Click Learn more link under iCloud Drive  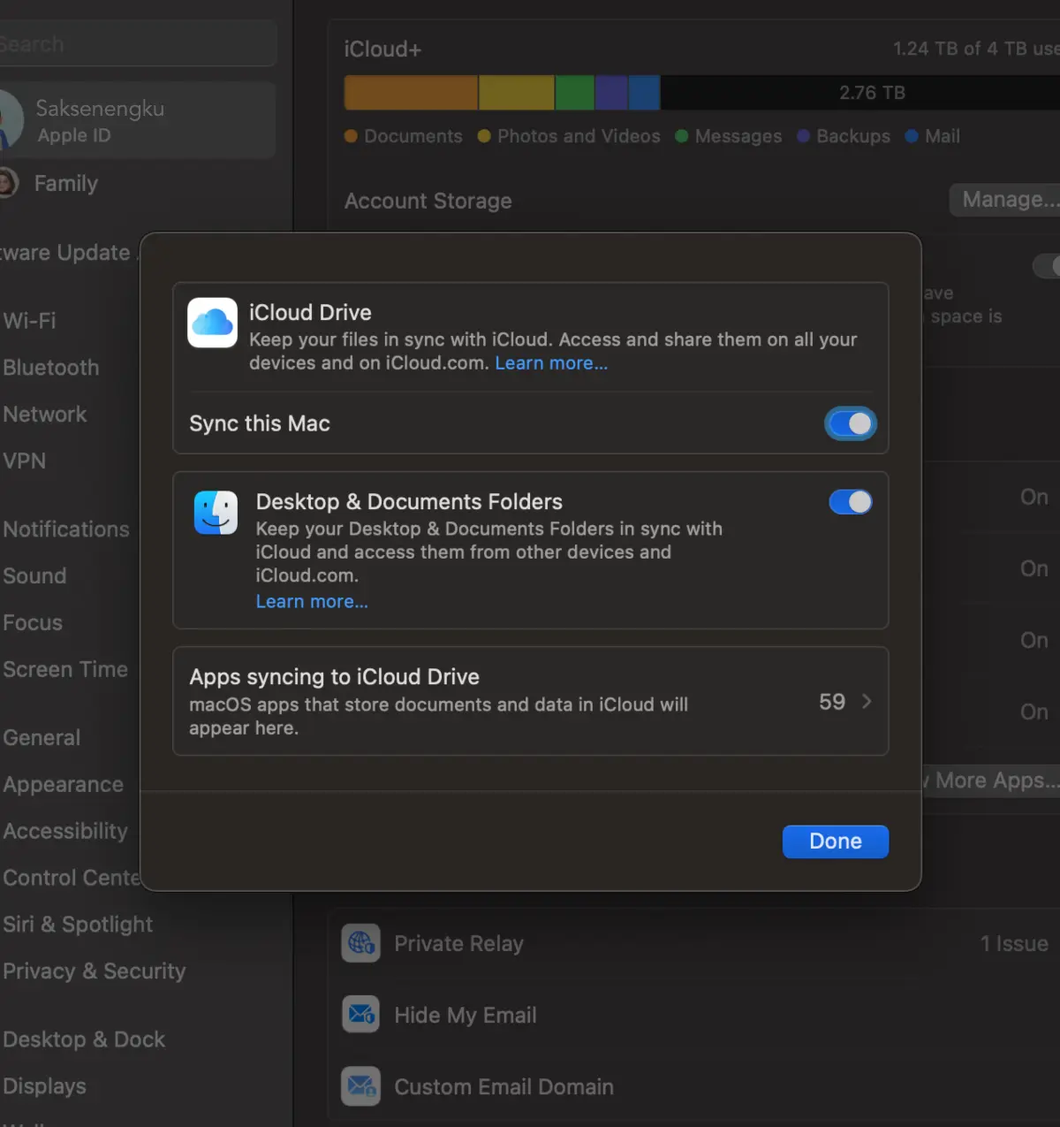pyautogui.click(x=551, y=363)
